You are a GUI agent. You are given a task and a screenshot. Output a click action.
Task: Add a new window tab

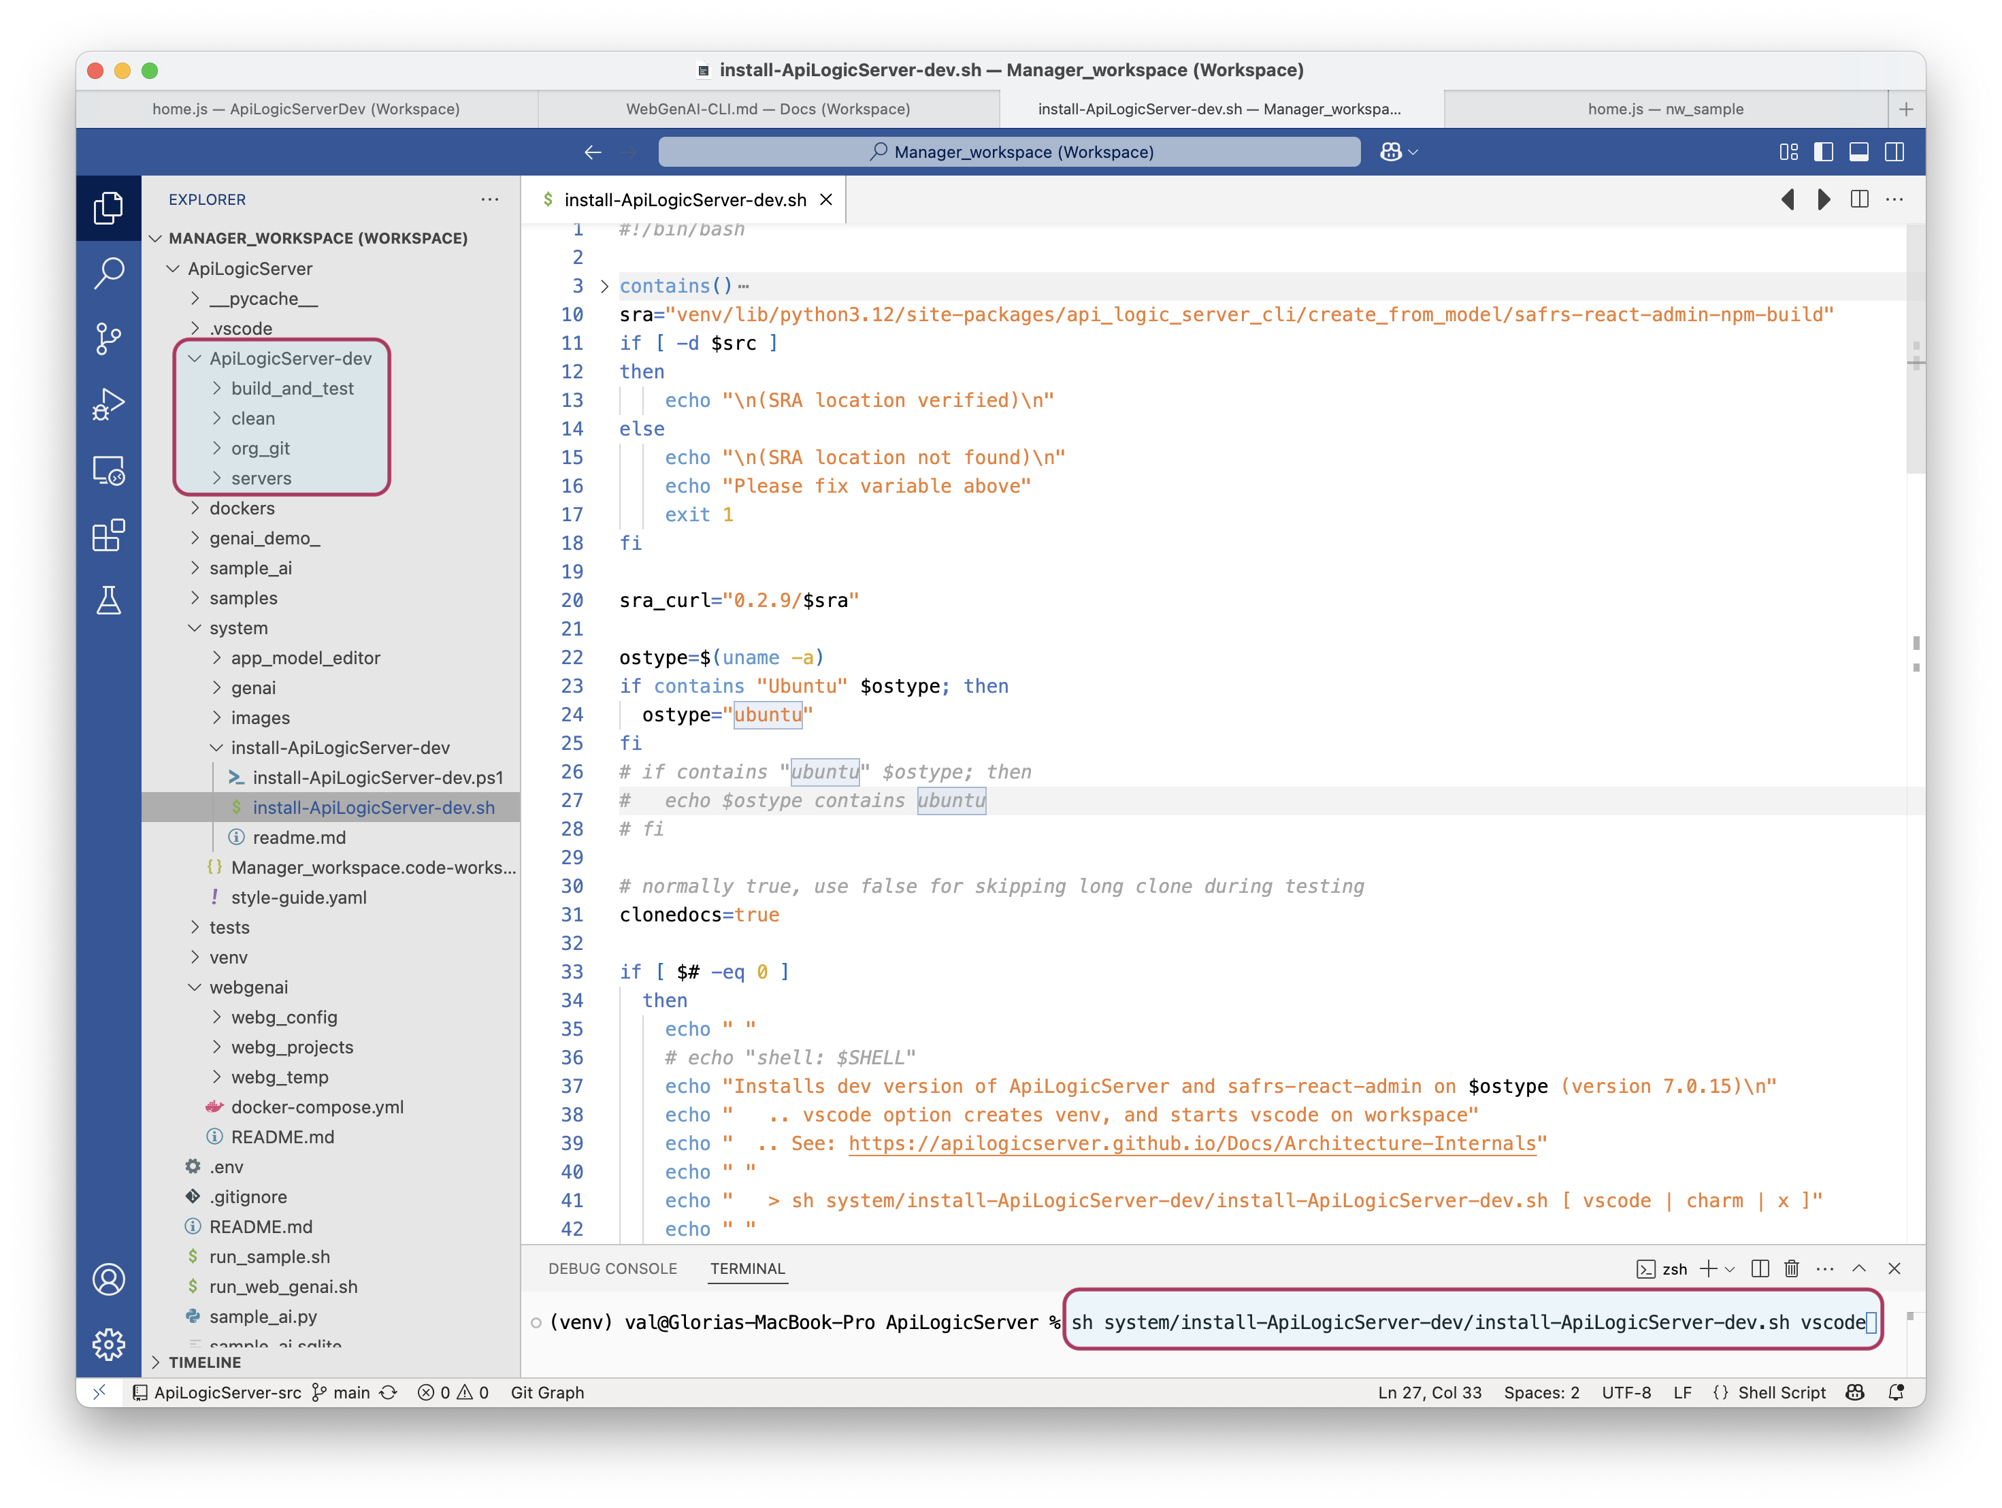tap(1906, 109)
